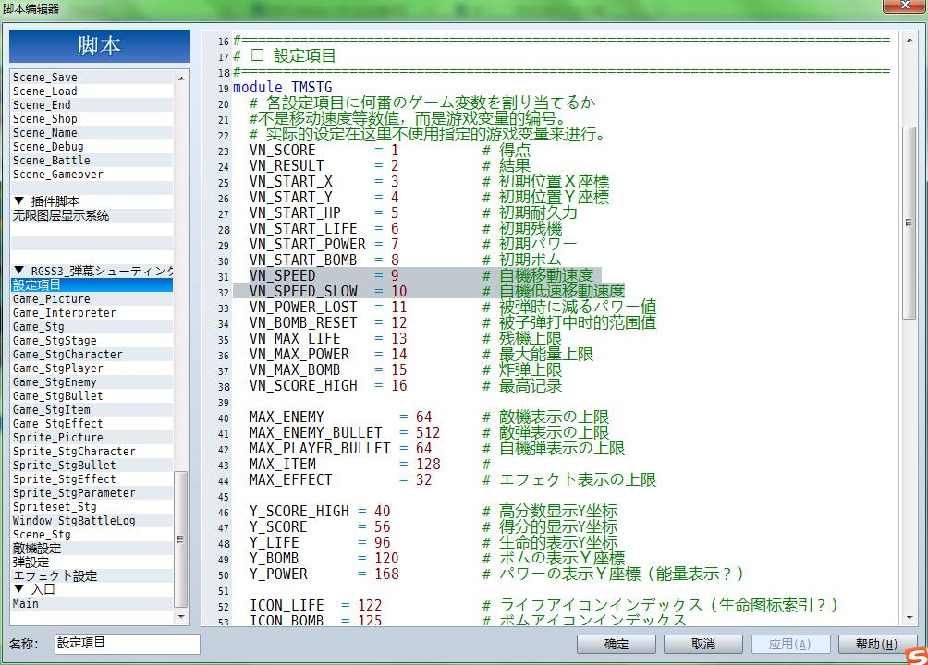Collapse the 入口 section triangle
The image size is (928, 665).
pos(18,589)
